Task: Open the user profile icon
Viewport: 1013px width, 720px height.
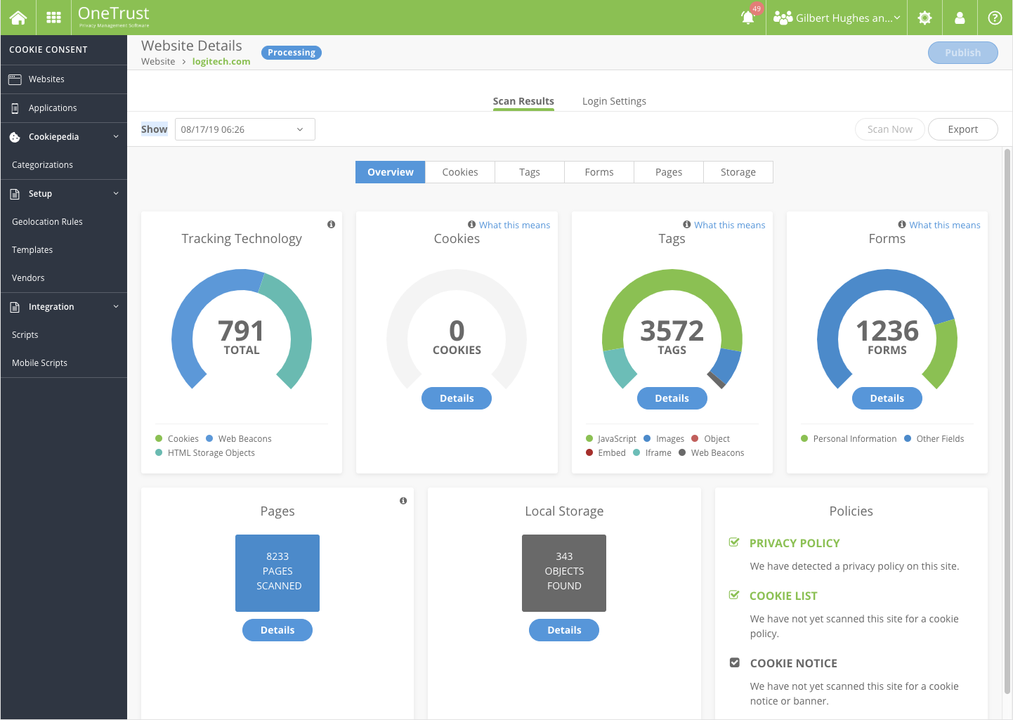Action: (960, 18)
